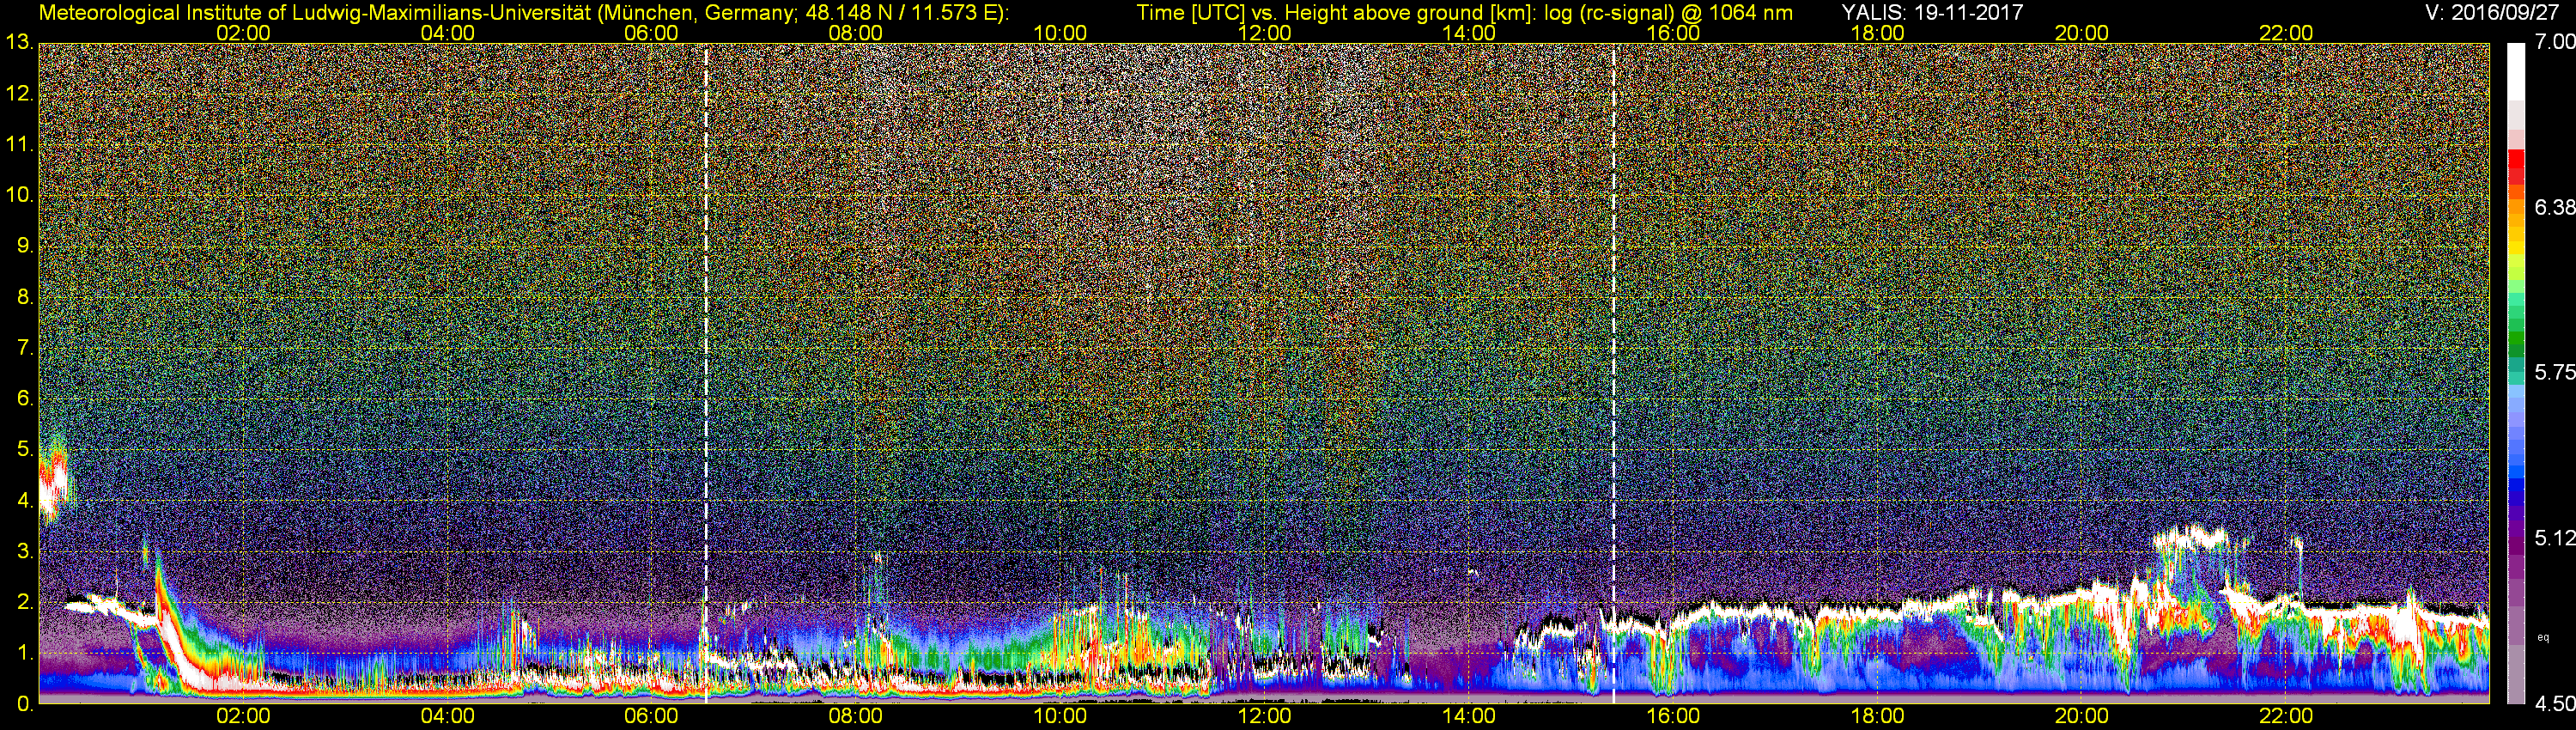Select the height axis label "9."

click(25, 246)
